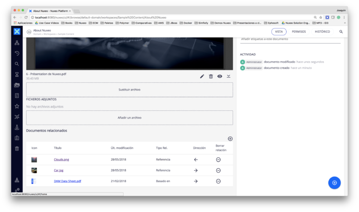Switch to the PERMISOS tab

point(299,32)
